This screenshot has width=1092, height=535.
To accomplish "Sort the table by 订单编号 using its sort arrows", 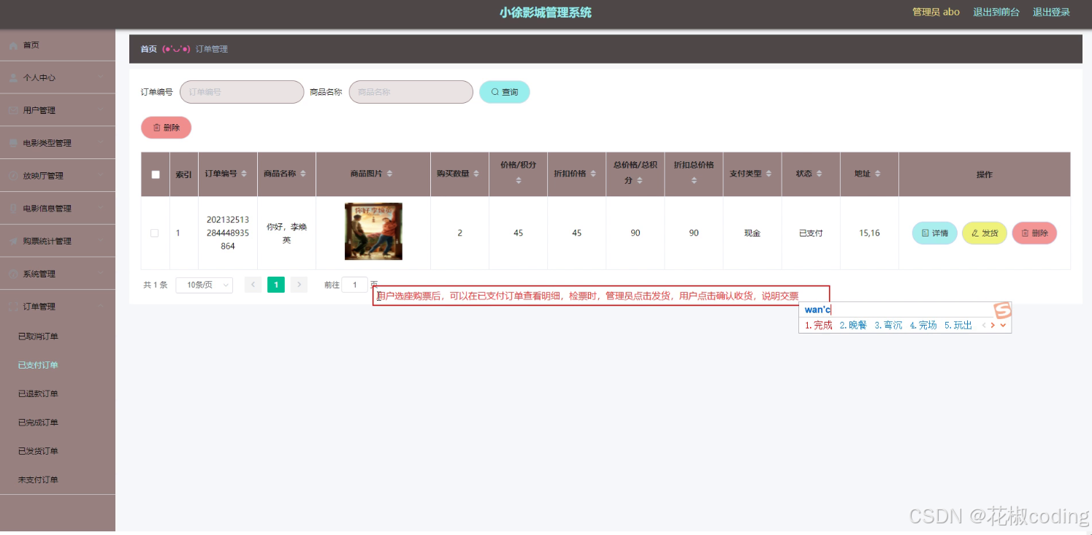I will point(244,174).
